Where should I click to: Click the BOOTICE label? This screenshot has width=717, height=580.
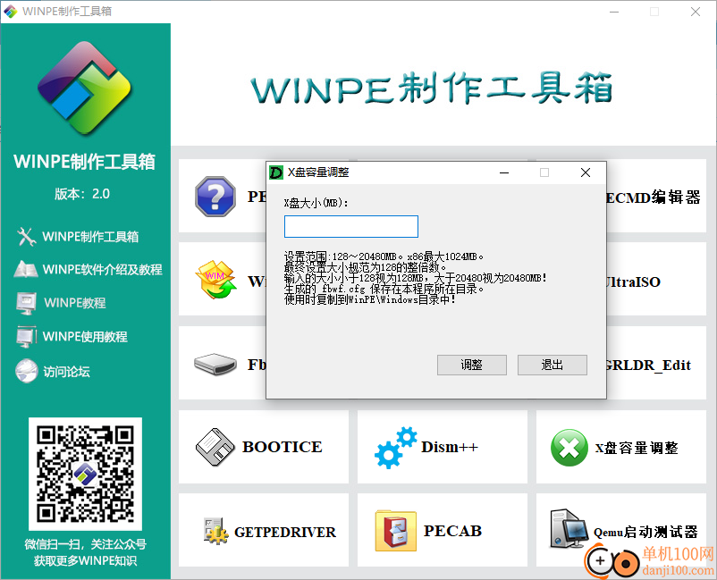click(283, 447)
